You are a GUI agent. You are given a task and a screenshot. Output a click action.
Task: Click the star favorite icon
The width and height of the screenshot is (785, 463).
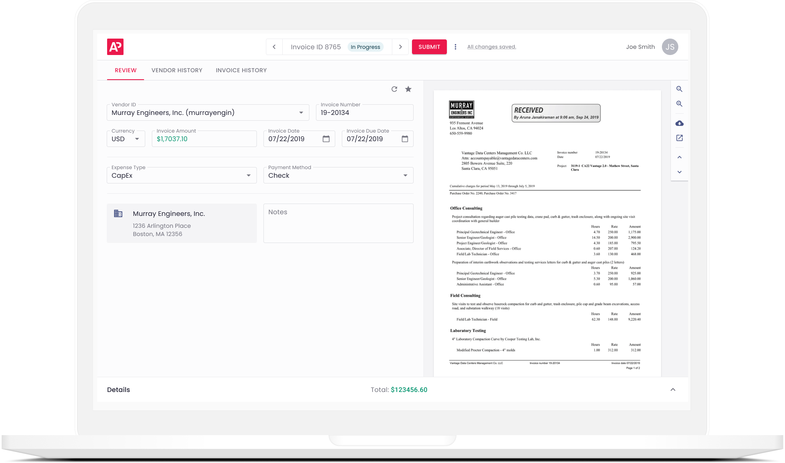click(x=408, y=89)
